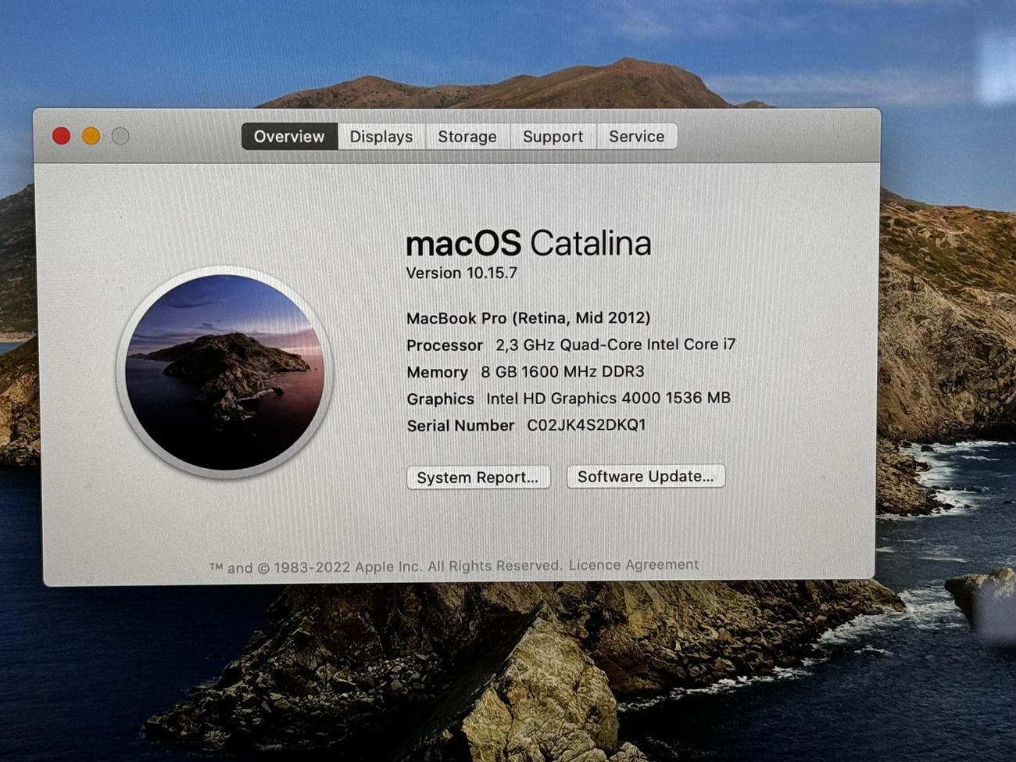Select the Storage tab
This screenshot has height=762, width=1016.
[x=467, y=137]
